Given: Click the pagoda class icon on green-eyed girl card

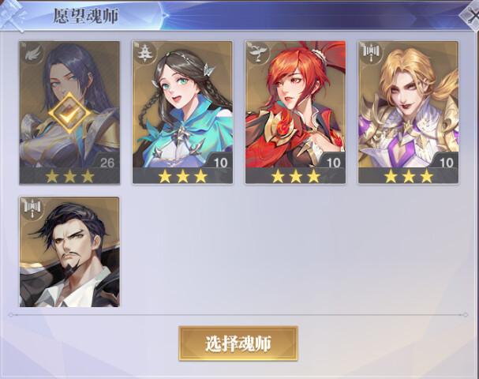Looking at the screenshot, I should [144, 53].
